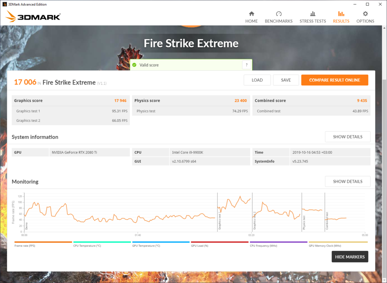387x283 pixels.
Task: Click COMPARE RESULT ONLINE
Action: click(x=335, y=80)
